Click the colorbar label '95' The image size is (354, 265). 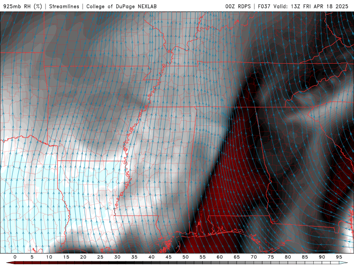pyautogui.click(x=339, y=257)
